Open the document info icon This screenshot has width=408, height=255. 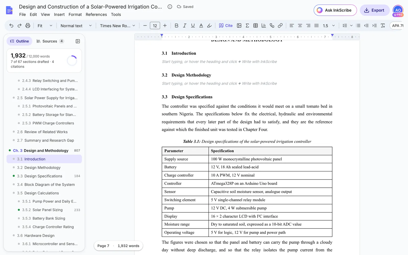point(170,7)
